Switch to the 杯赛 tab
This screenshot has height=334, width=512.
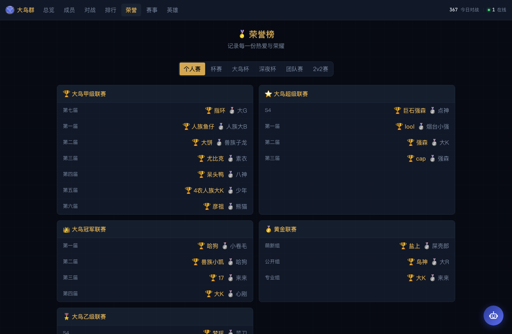[x=216, y=69]
